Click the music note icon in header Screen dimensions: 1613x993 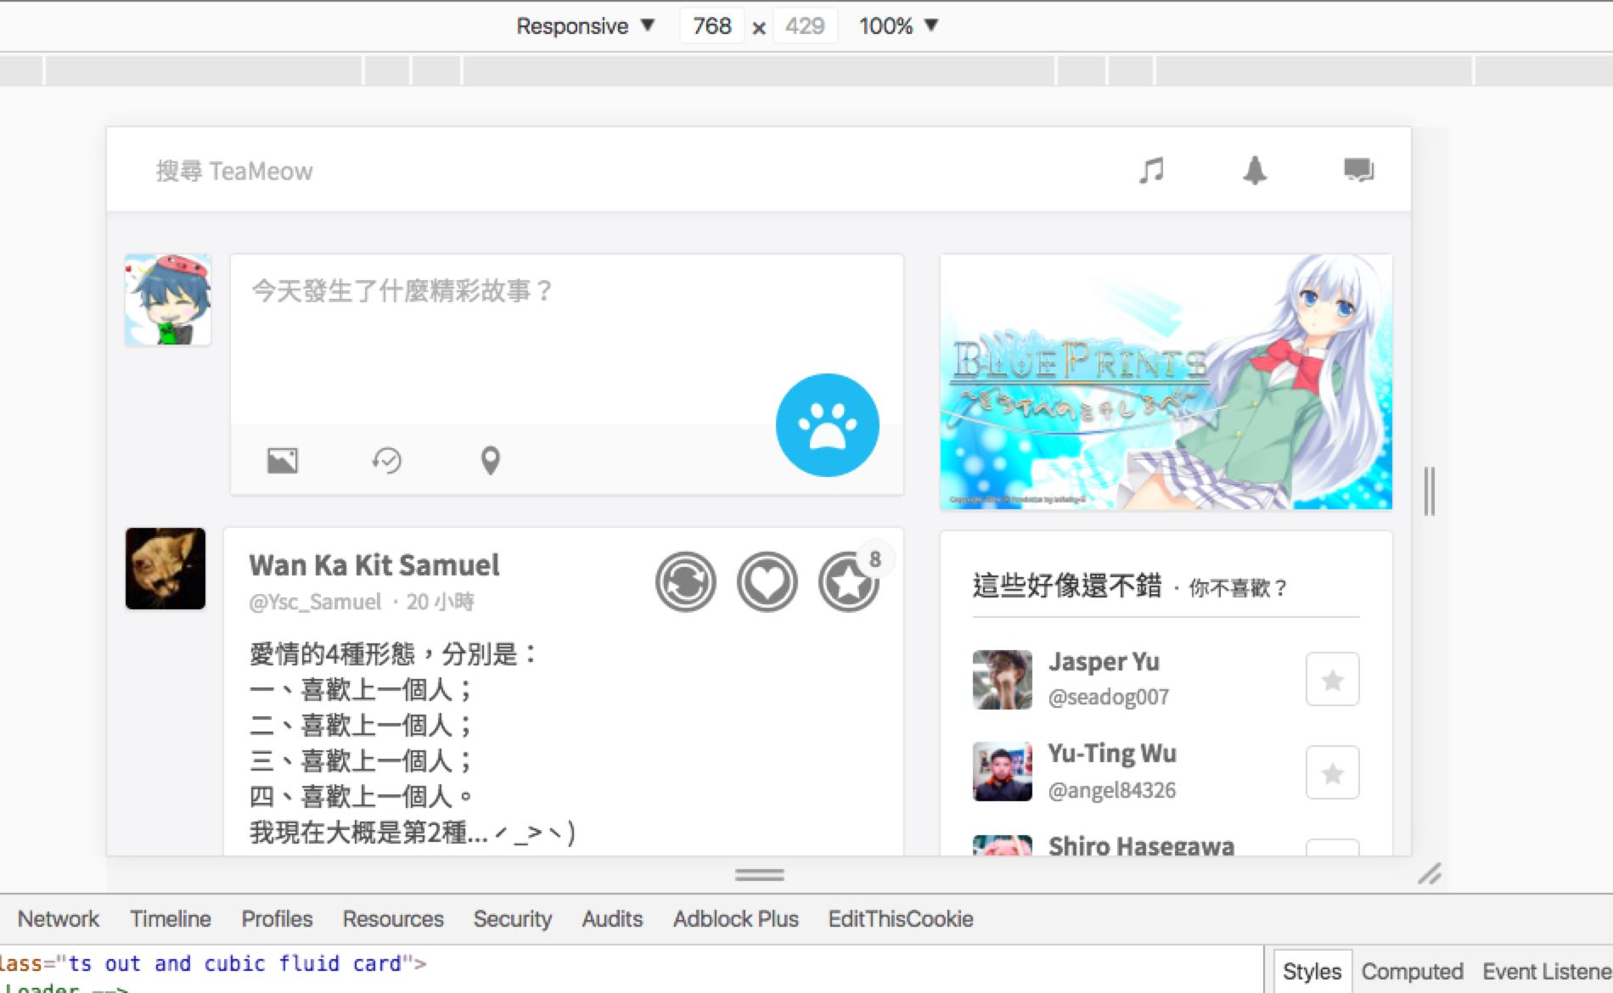[1151, 171]
